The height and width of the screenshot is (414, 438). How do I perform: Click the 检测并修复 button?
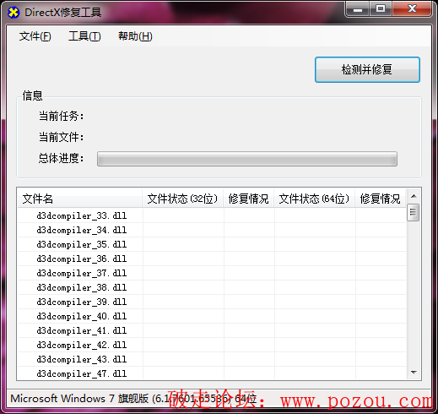(x=367, y=69)
